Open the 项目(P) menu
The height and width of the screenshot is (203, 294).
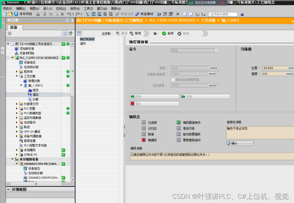pos(7,8)
